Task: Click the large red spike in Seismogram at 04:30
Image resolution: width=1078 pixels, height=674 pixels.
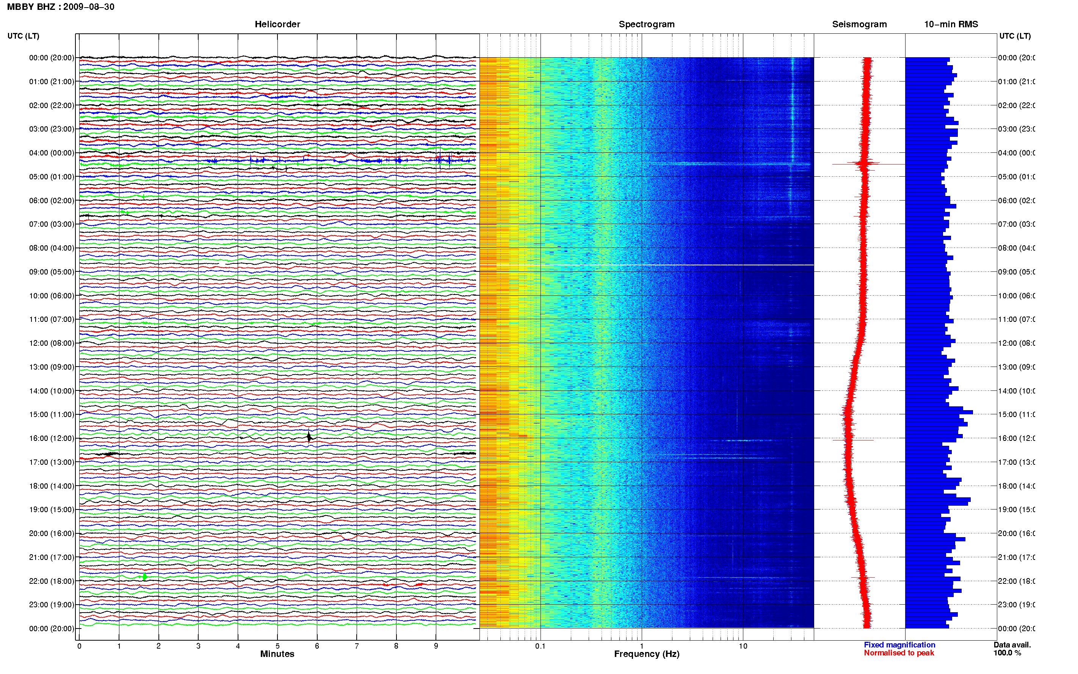Action: [868, 164]
